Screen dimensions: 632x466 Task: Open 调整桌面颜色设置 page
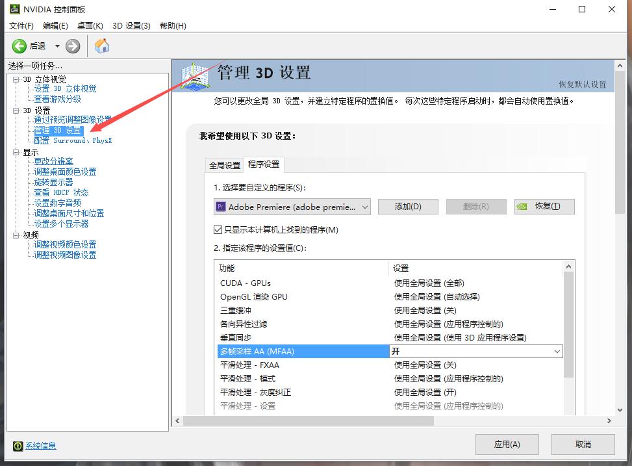tap(66, 172)
